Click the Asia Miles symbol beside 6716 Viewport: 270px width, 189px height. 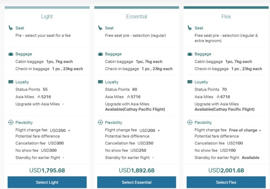click(x=218, y=97)
